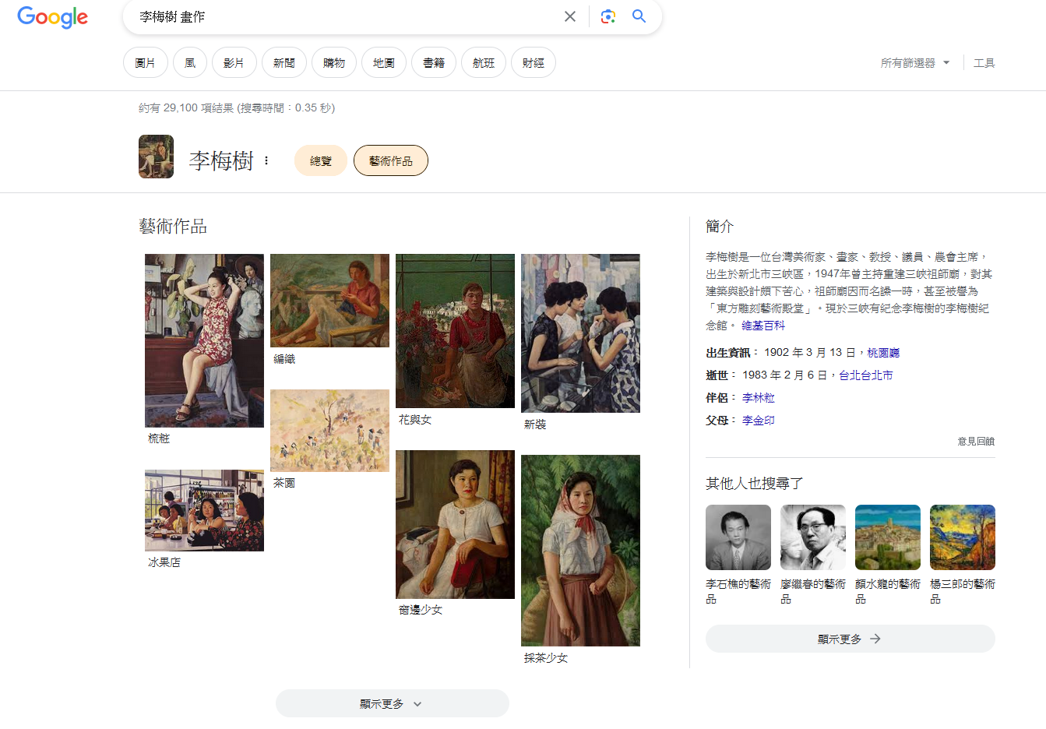1046x729 pixels.
Task: Open the 李林粒 spouse link
Action: pyautogui.click(x=759, y=398)
